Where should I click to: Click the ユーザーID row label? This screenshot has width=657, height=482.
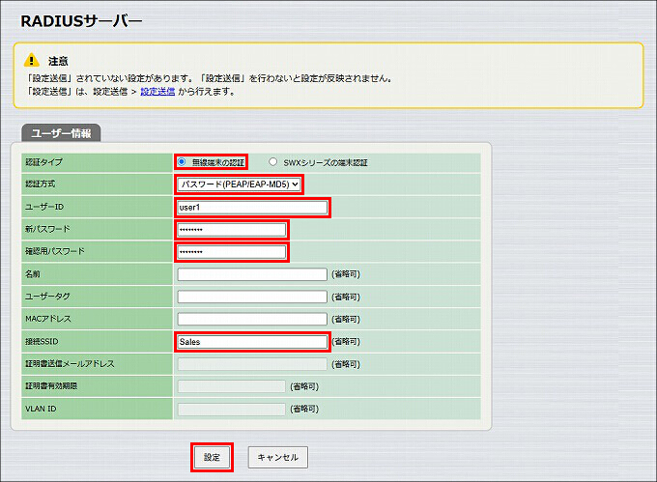[44, 207]
